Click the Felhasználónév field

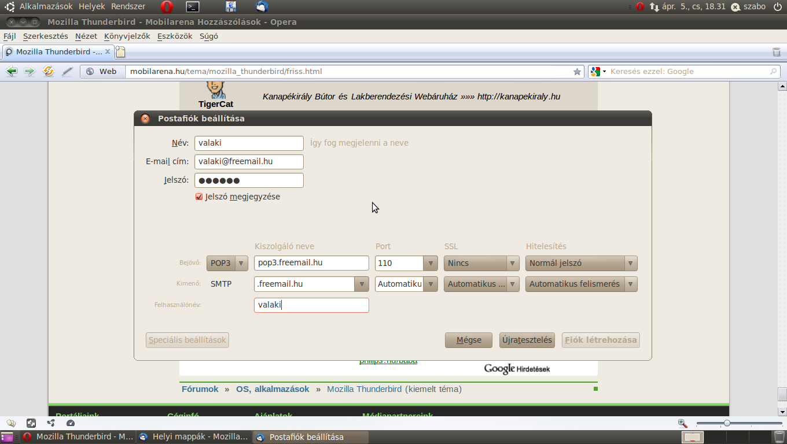point(311,305)
